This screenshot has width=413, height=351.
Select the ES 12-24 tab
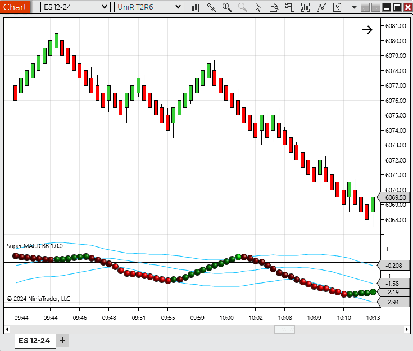pos(34,340)
